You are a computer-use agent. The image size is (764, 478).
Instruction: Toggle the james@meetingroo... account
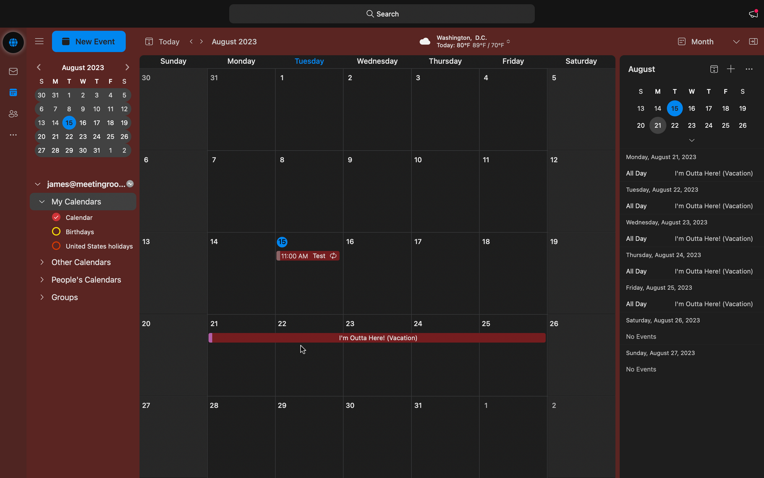pos(37,184)
